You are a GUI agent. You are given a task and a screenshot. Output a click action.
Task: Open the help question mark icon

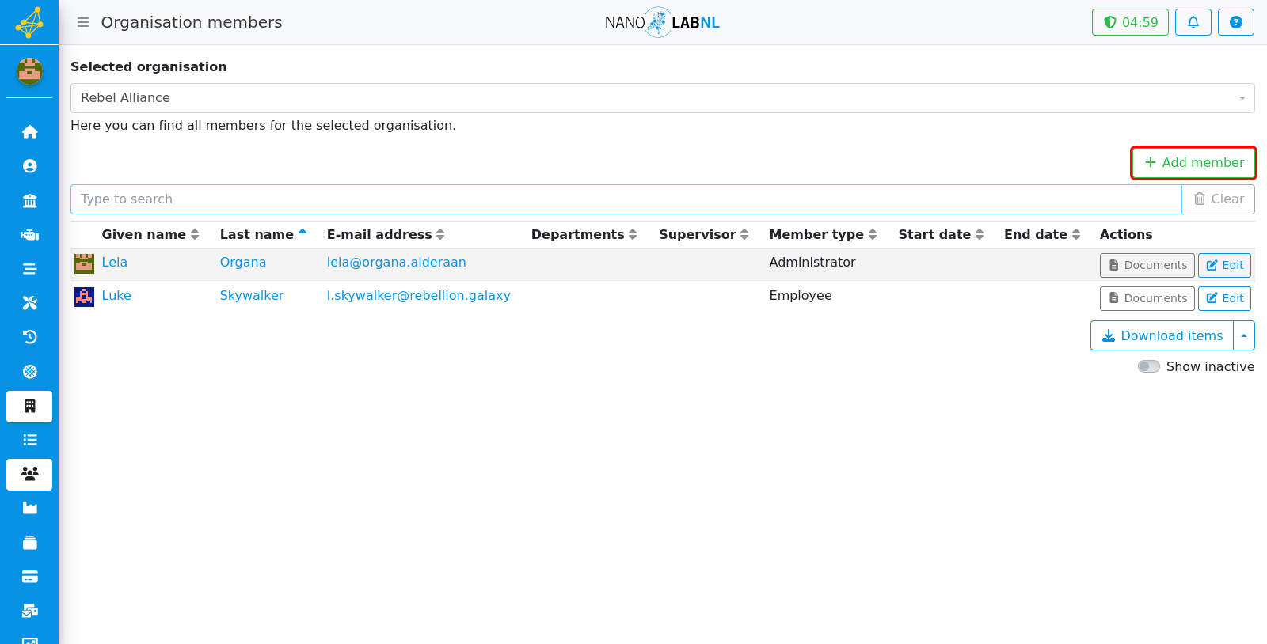(1235, 22)
